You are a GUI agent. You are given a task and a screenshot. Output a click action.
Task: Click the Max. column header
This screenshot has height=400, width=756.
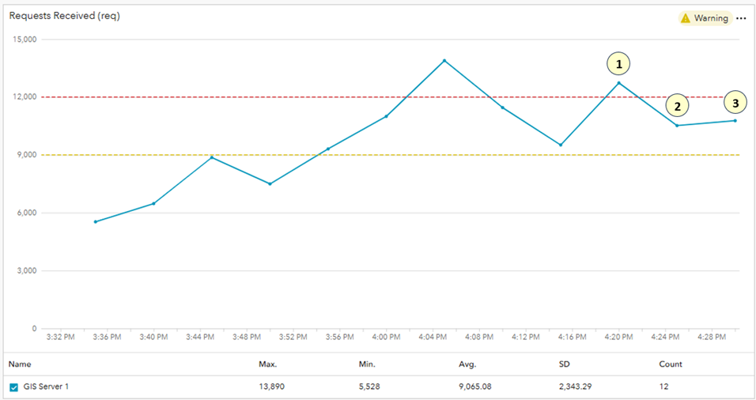coord(267,364)
